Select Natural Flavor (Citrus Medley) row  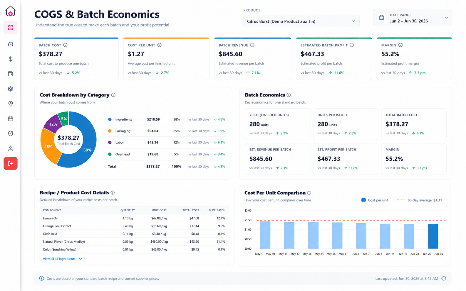tap(134, 242)
